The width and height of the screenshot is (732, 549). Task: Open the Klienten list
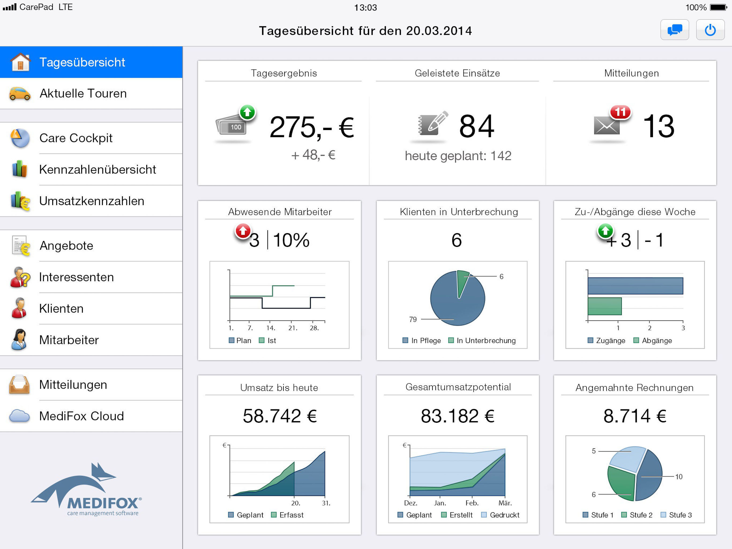pyautogui.click(x=61, y=309)
